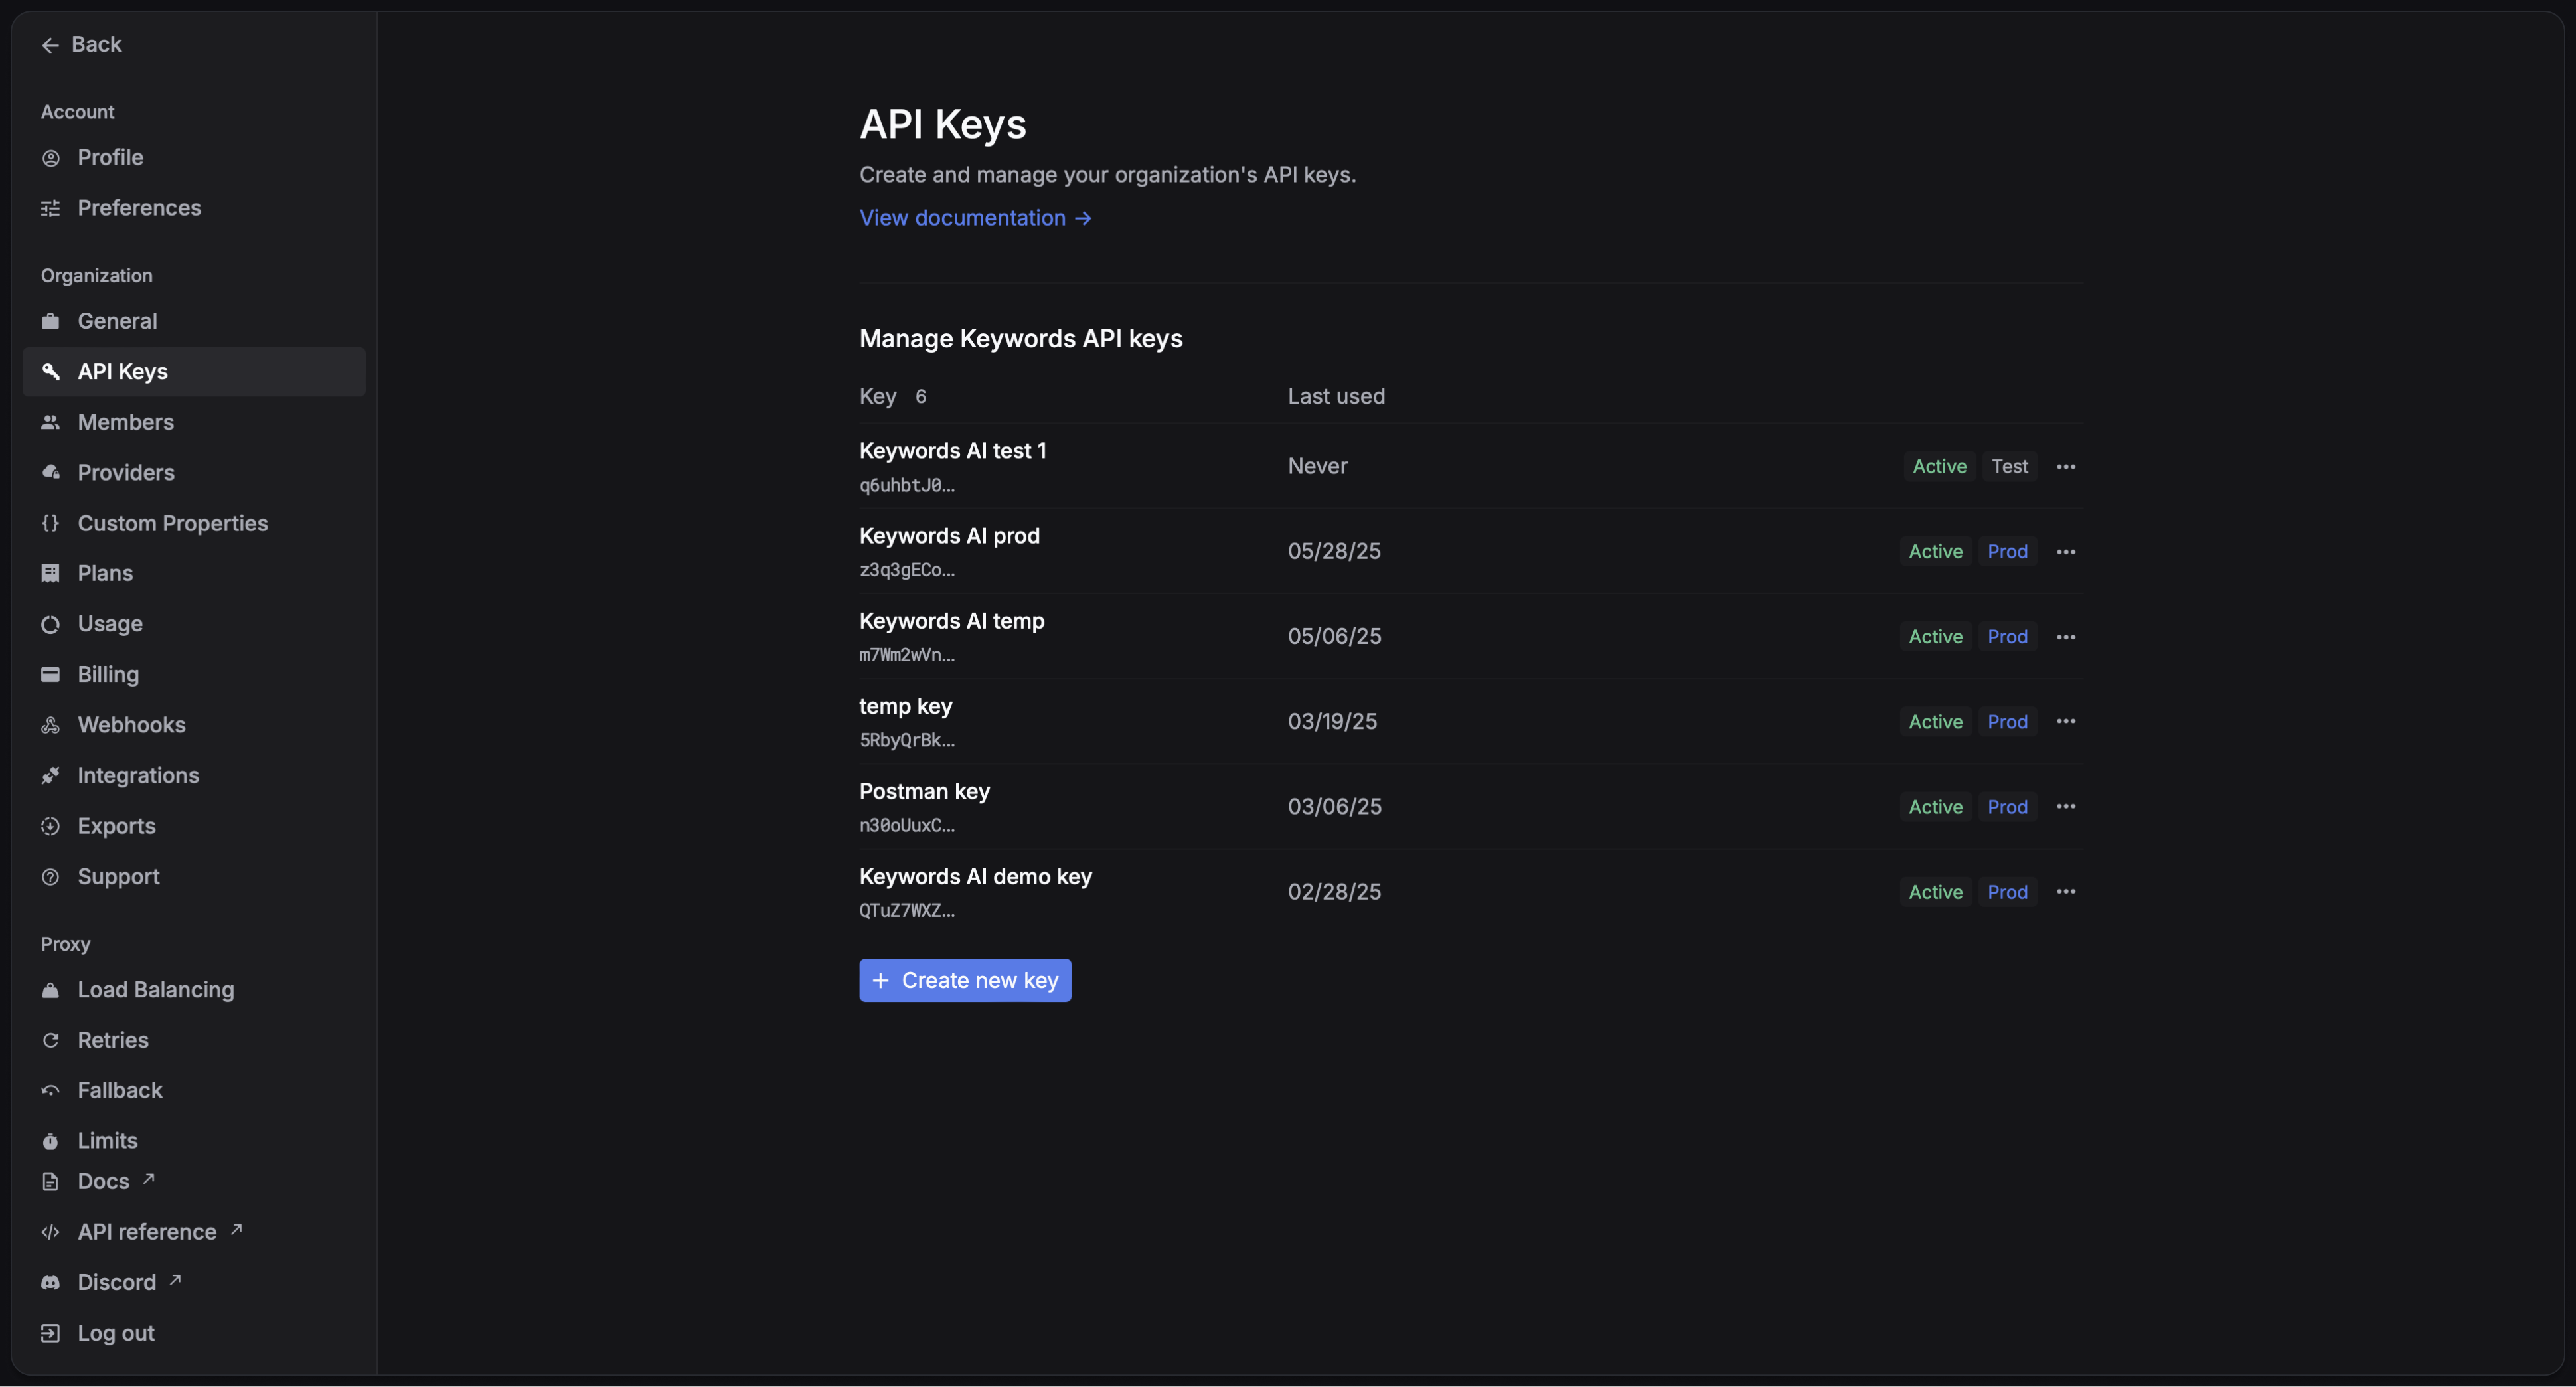Click the Providers cloud icon
The width and height of the screenshot is (2576, 1387).
(50, 472)
